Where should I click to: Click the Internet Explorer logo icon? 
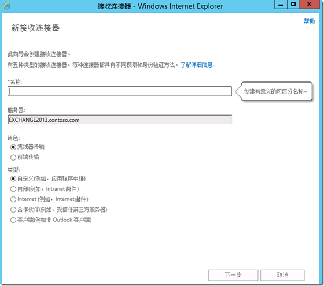7,6
